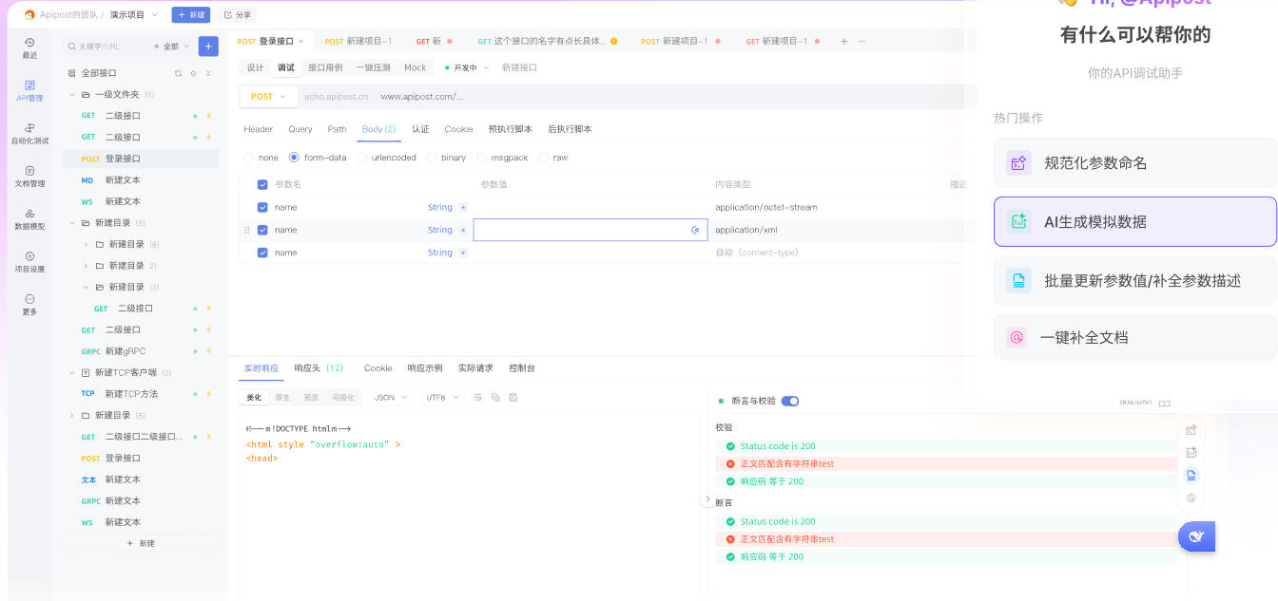Collapse the 一级文件夹 folder
Viewport: 1278px width, 601px height.
pyautogui.click(x=72, y=95)
